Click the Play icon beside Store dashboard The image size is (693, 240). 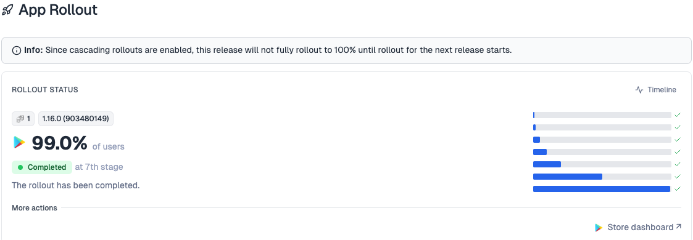(x=599, y=228)
